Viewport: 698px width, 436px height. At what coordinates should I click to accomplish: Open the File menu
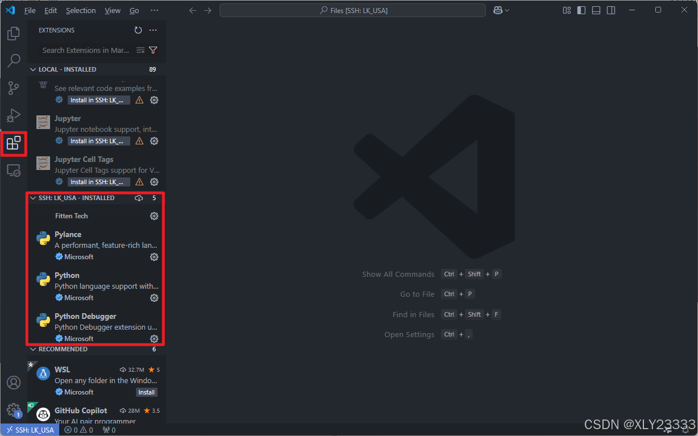click(x=30, y=10)
